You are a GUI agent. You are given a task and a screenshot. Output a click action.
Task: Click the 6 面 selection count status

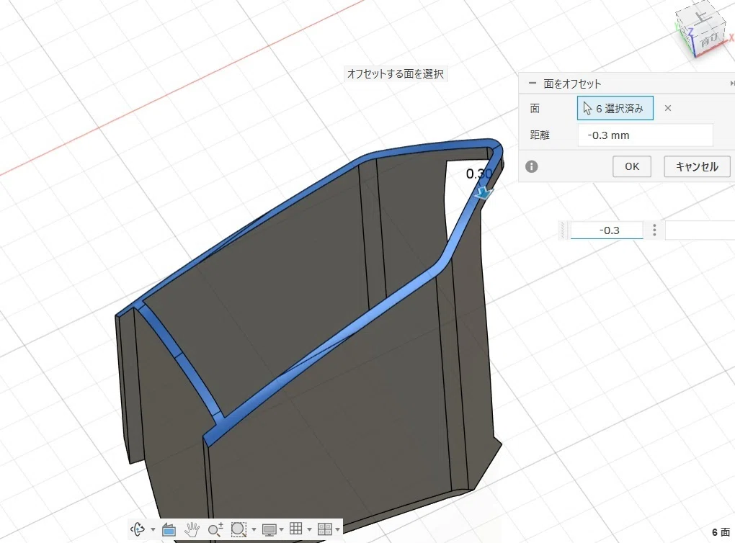point(721,532)
